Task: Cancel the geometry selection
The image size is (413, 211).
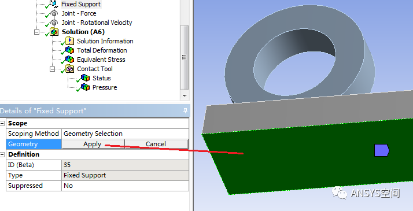Action: coord(156,144)
